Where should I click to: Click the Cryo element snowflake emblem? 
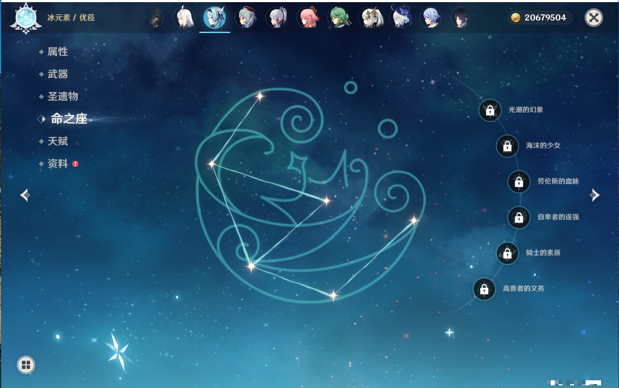coord(26,18)
